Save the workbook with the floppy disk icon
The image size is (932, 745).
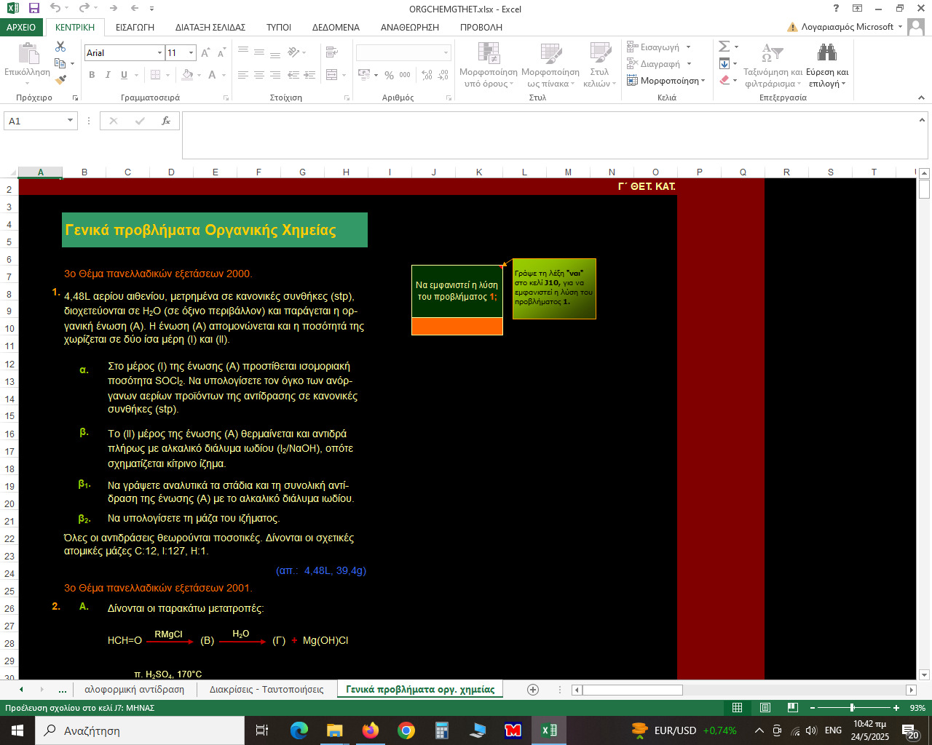click(33, 9)
